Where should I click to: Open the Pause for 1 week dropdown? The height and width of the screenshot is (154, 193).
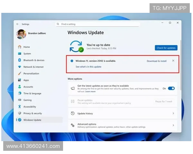(x=164, y=101)
